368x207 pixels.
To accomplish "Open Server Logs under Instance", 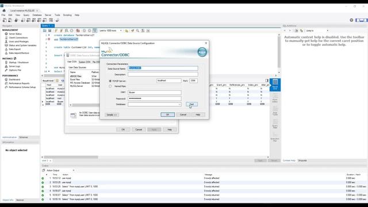I will (x=14, y=67).
